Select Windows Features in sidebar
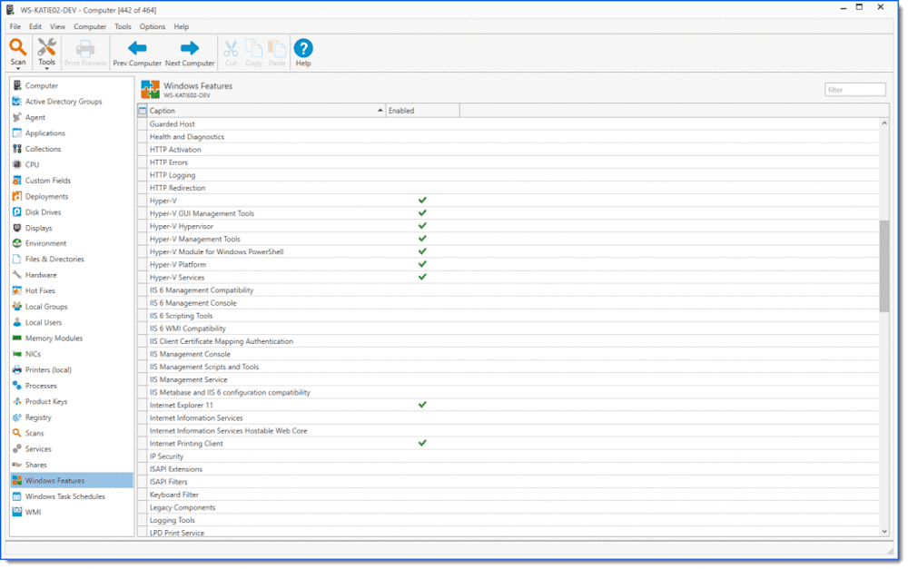The image size is (908, 569). pyautogui.click(x=72, y=480)
